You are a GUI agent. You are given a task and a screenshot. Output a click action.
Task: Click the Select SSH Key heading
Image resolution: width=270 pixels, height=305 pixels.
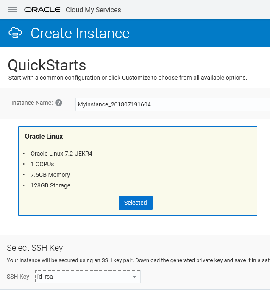tap(35, 248)
